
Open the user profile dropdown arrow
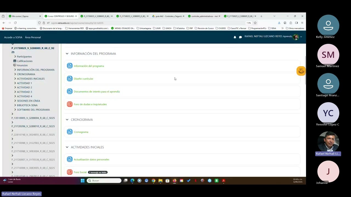(301, 37)
